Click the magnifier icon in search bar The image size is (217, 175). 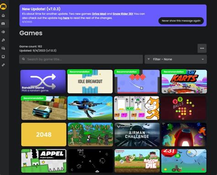(23, 59)
